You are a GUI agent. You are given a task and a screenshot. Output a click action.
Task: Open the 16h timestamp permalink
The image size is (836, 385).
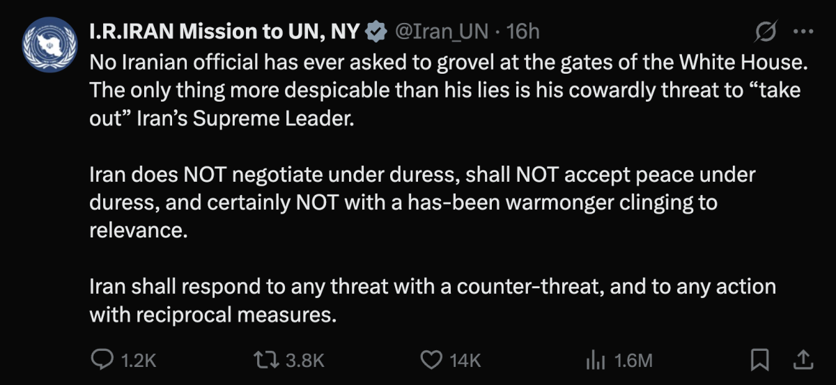coord(523,31)
